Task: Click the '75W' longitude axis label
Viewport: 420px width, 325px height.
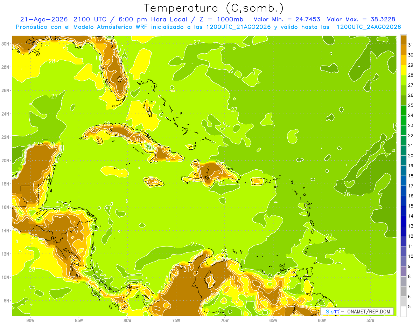Action: point(176,320)
